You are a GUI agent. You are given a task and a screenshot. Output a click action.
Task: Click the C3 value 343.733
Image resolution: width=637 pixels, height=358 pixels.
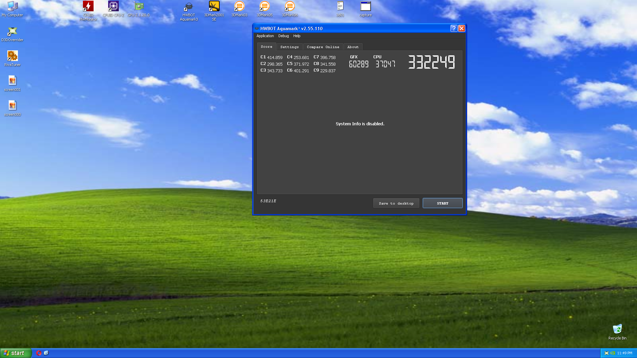coord(275,71)
